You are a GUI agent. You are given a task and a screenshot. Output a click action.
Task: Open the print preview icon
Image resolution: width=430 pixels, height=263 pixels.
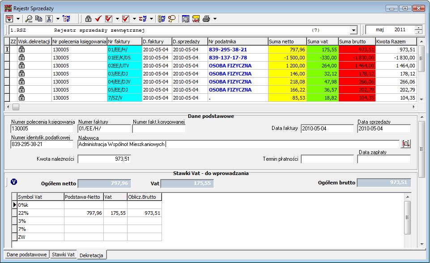[x=186, y=19]
